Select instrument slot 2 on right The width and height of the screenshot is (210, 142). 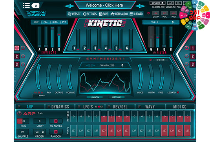pos(193,56)
